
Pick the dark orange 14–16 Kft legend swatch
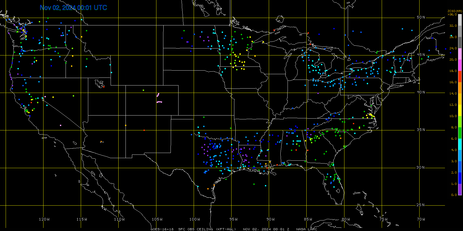click(x=460, y=88)
